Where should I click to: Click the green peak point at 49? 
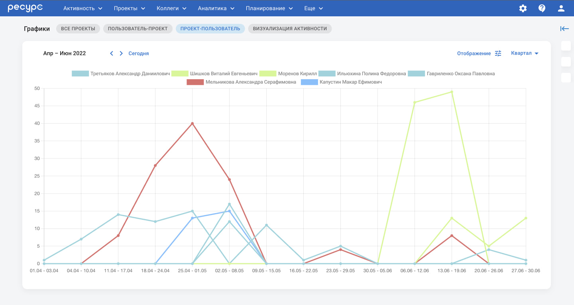452,92
